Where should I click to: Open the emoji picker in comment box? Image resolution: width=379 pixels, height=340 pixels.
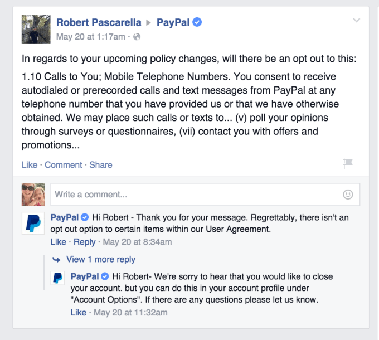click(348, 195)
